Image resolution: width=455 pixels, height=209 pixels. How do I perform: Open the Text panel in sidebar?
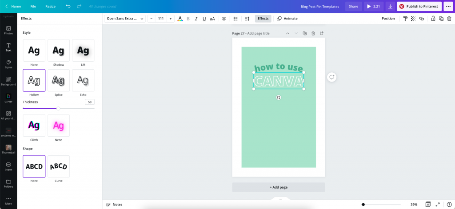(8, 47)
